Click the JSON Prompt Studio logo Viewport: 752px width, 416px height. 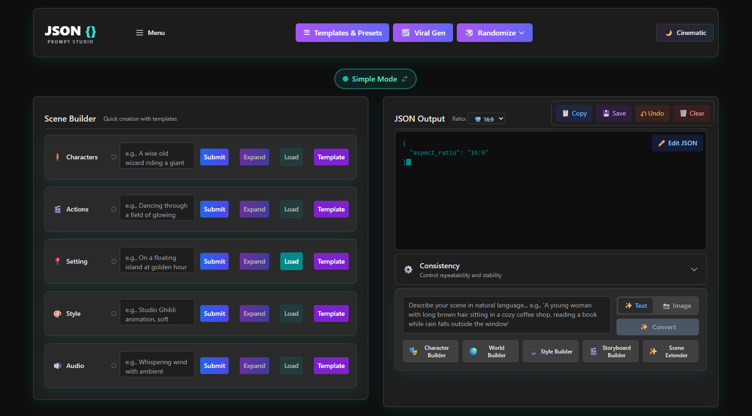pos(70,34)
